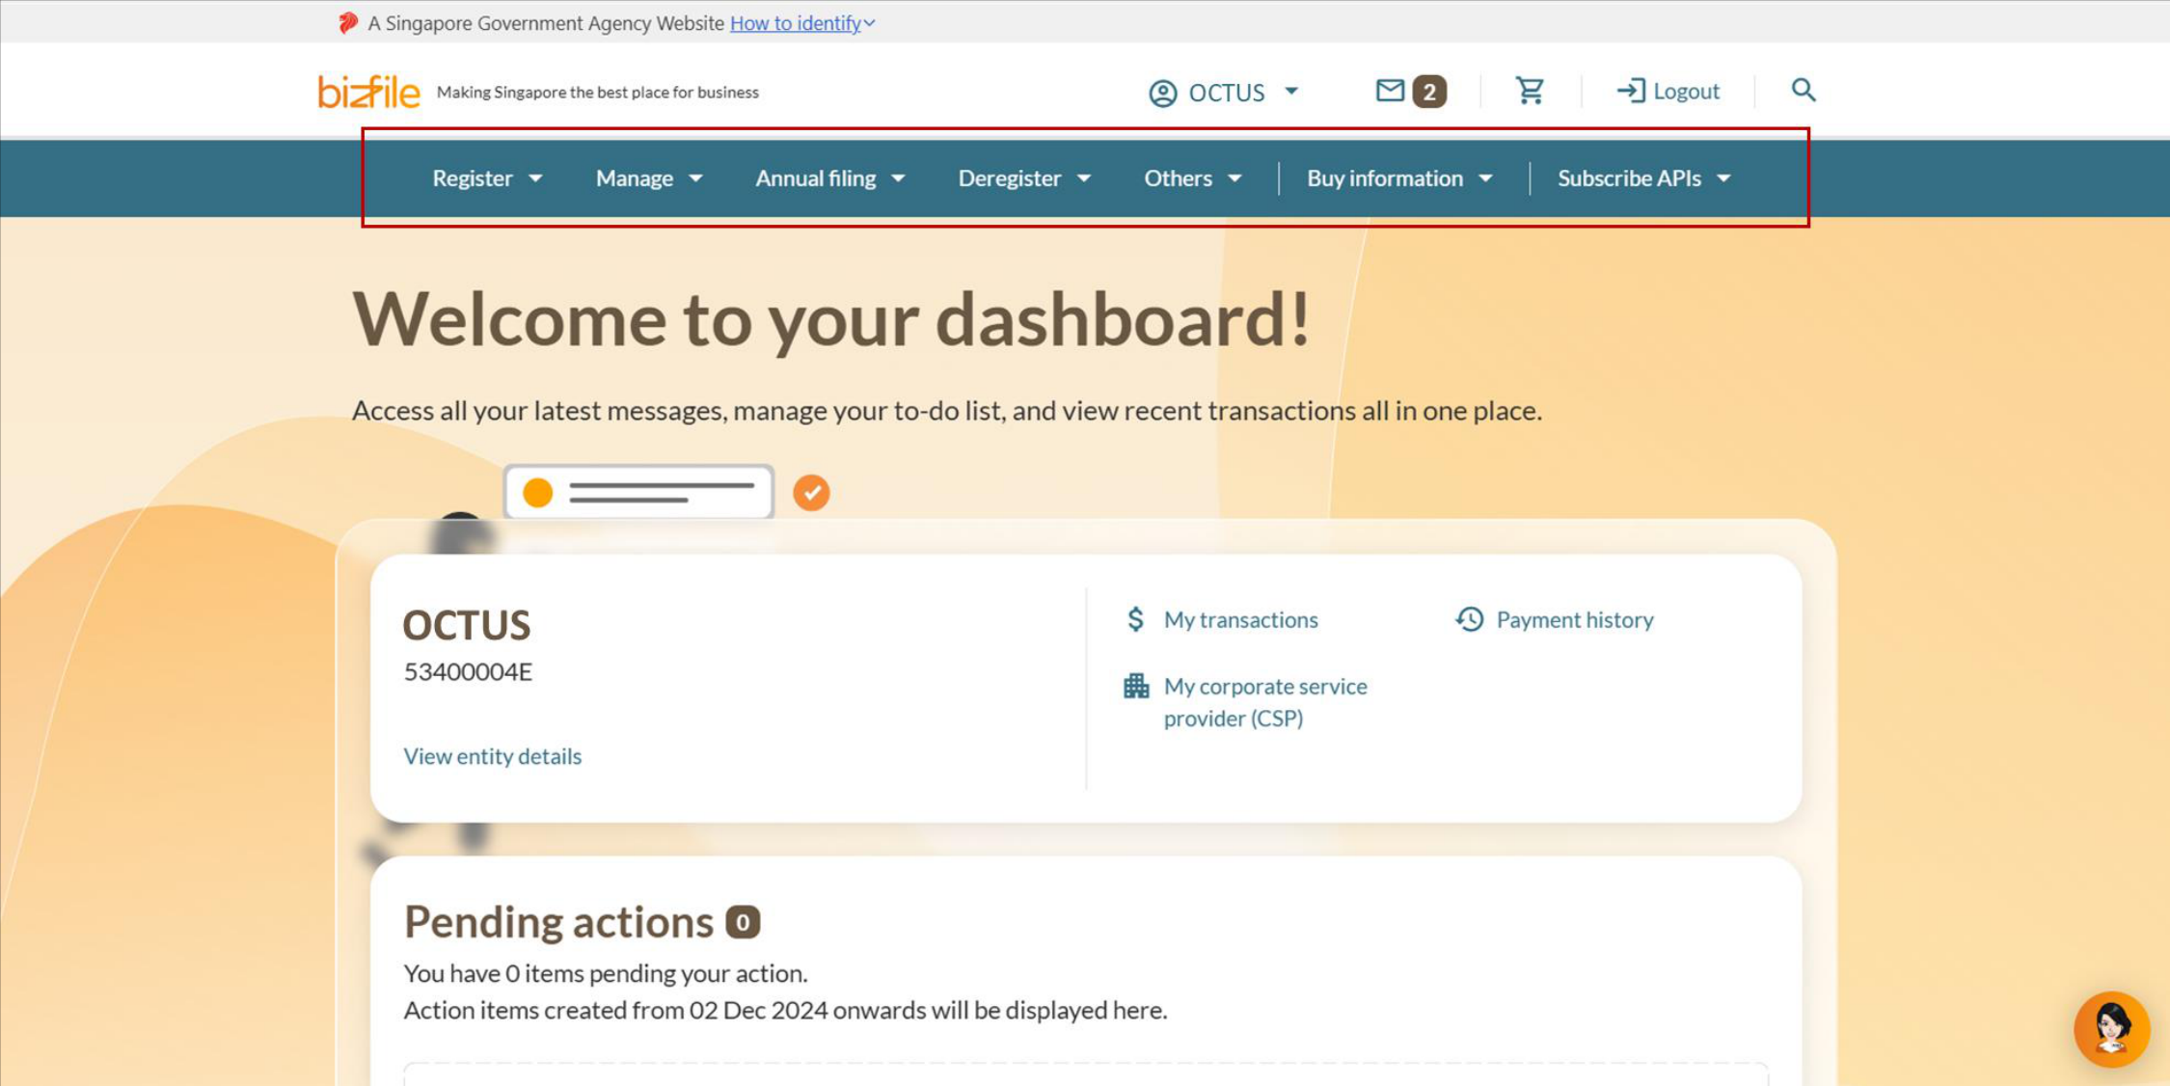Expand the Subscribe APIs dropdown arrow
This screenshot has width=2170, height=1086.
[1724, 178]
